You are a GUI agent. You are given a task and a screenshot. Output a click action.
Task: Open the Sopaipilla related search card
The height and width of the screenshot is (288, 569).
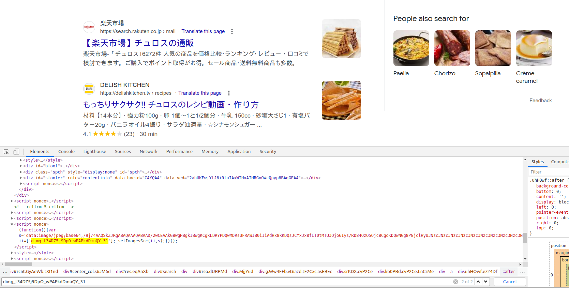coord(493,54)
